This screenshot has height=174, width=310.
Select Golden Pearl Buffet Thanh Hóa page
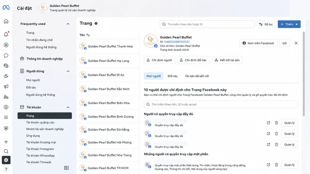[108, 46]
